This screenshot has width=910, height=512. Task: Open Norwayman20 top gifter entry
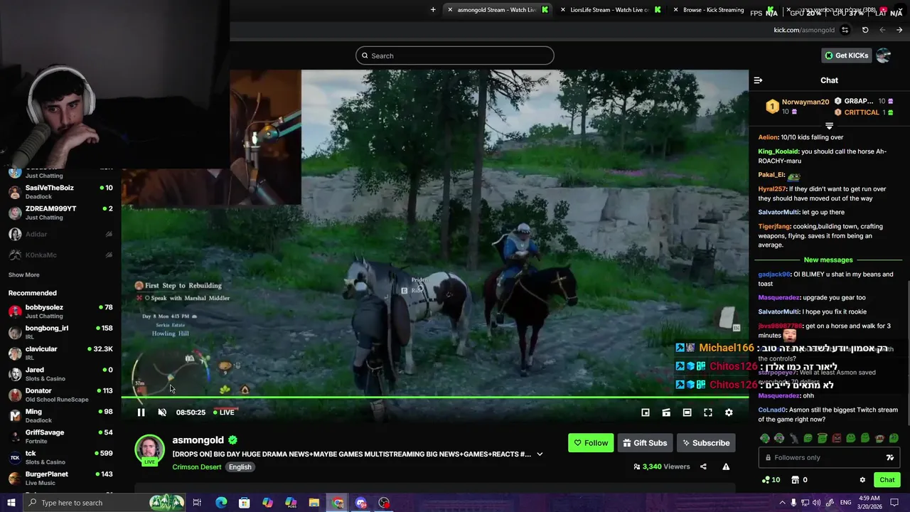click(797, 106)
